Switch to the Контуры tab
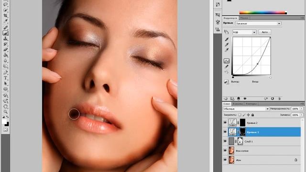The width and height of the screenshot is (306, 172). 251,104
